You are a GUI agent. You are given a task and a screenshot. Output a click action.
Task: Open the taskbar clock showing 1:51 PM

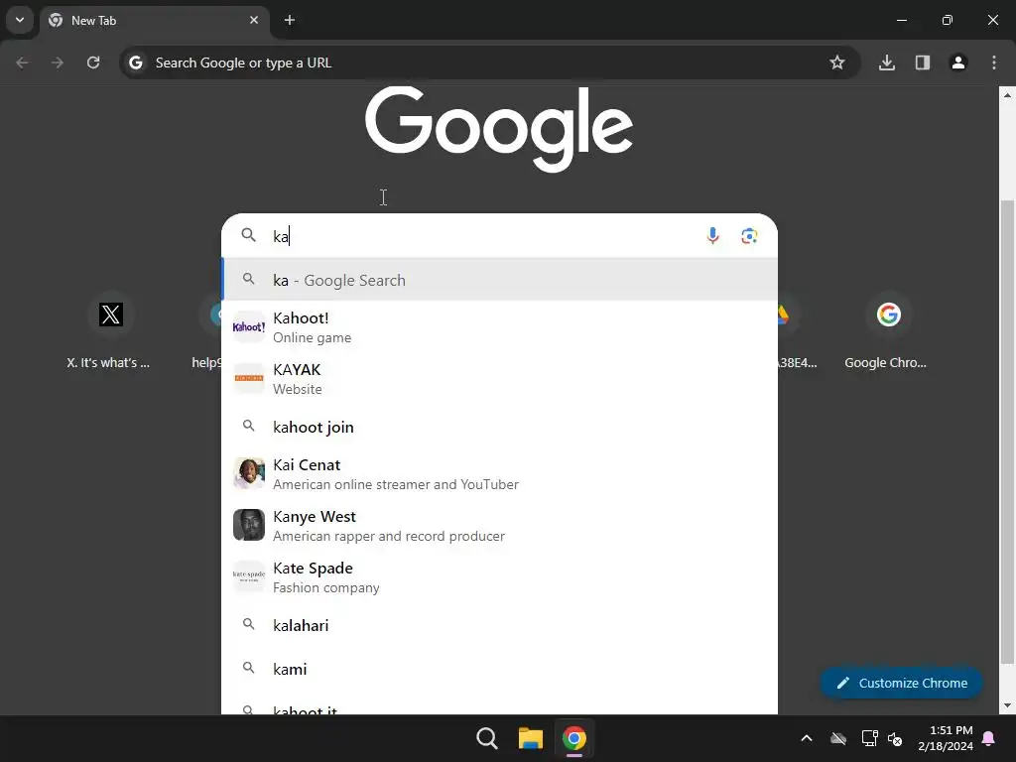[x=945, y=738]
